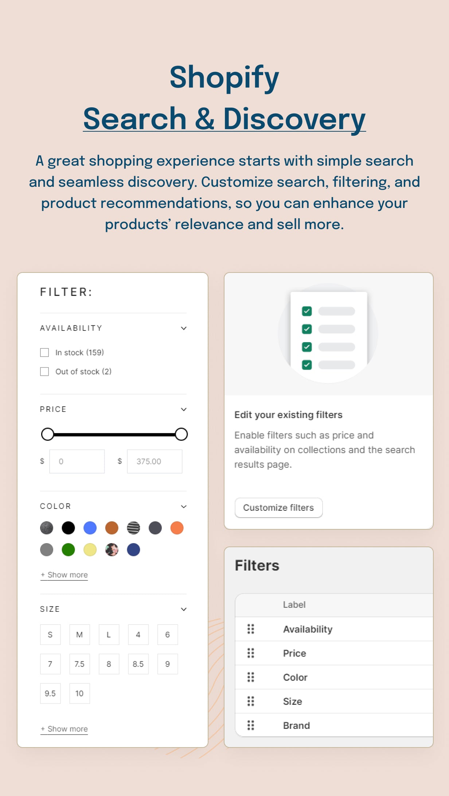Select the orange color swatch

pyautogui.click(x=177, y=528)
